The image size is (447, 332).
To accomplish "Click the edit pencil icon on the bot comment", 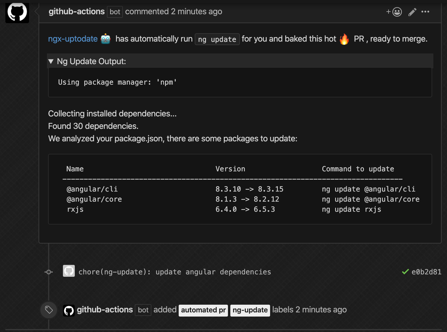I will point(412,12).
